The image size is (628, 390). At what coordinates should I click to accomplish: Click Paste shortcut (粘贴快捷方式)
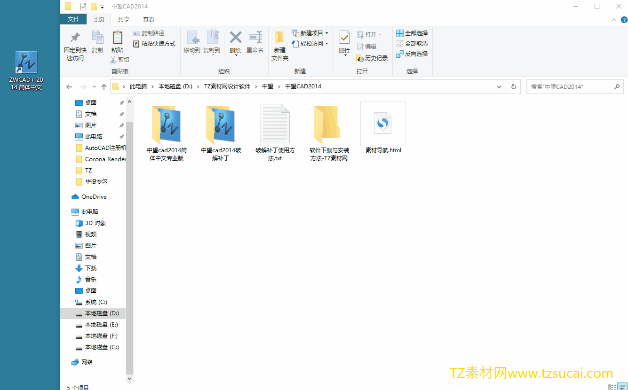154,44
